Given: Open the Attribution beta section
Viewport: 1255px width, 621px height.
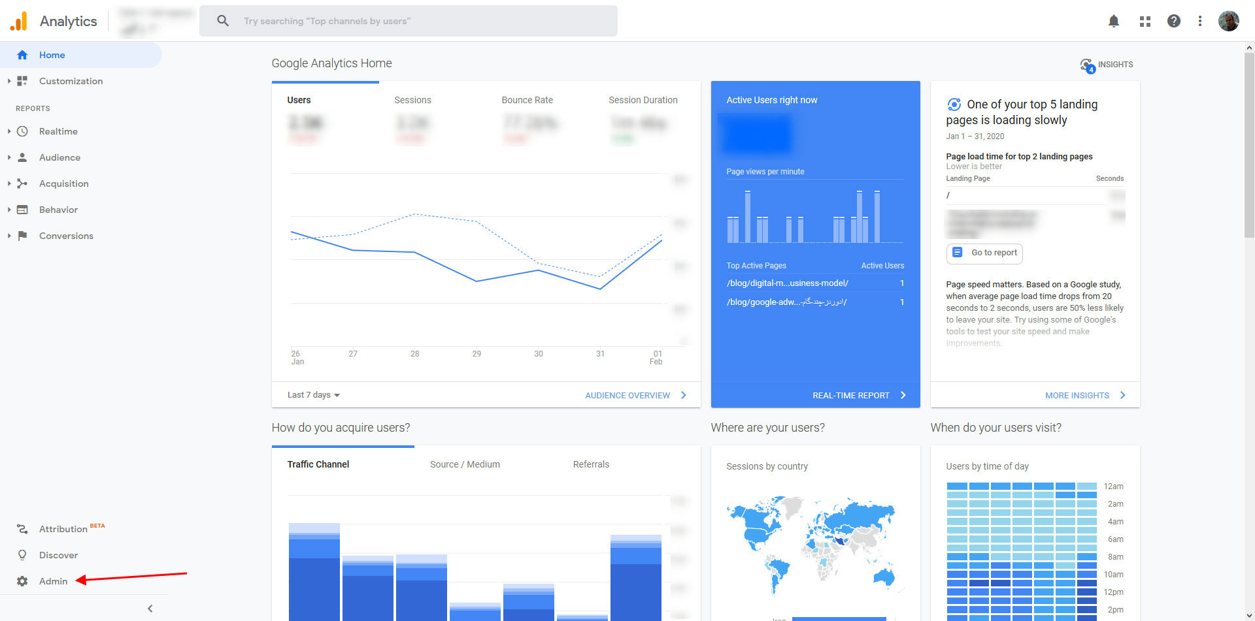Looking at the screenshot, I should coord(71,528).
